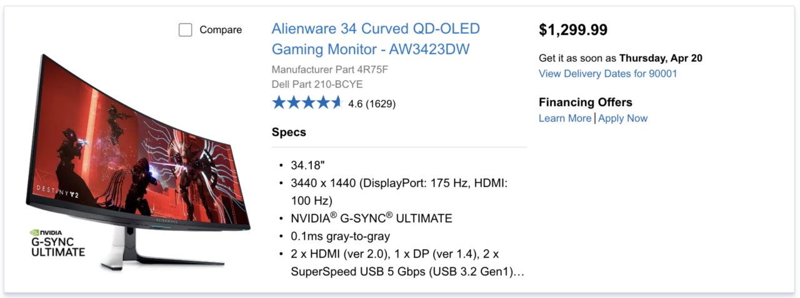
Task: Click the Compare label text
Action: (221, 30)
